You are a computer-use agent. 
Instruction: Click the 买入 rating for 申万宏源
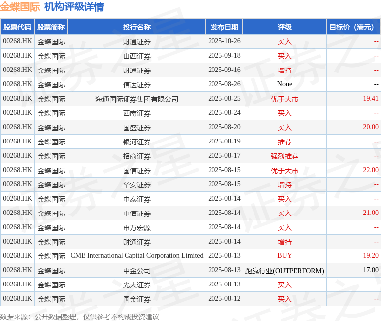pos(285,228)
